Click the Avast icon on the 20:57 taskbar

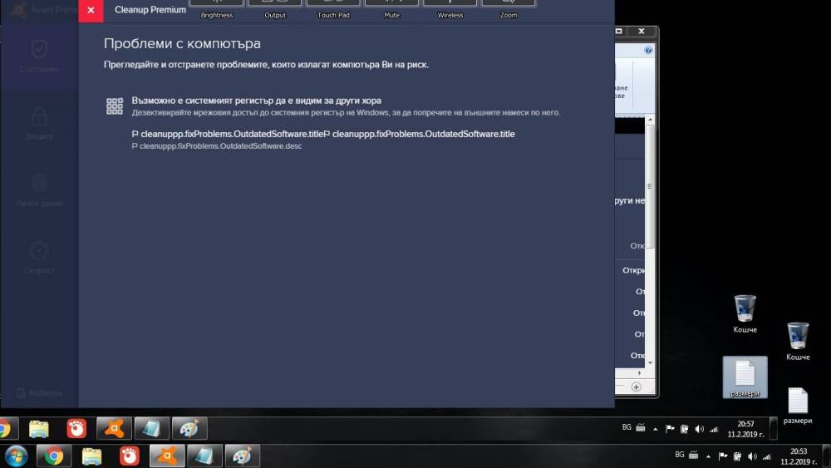point(114,428)
